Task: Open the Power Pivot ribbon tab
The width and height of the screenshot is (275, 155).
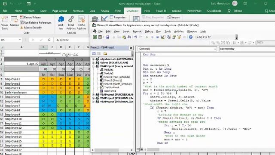Action: pyautogui.click(x=194, y=11)
